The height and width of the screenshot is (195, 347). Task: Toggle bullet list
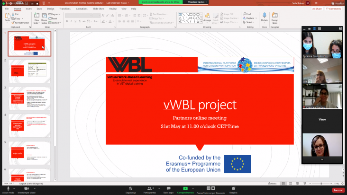(x=120, y=16)
